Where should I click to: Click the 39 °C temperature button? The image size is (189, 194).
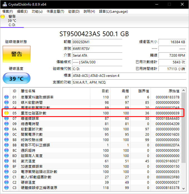(x=16, y=78)
